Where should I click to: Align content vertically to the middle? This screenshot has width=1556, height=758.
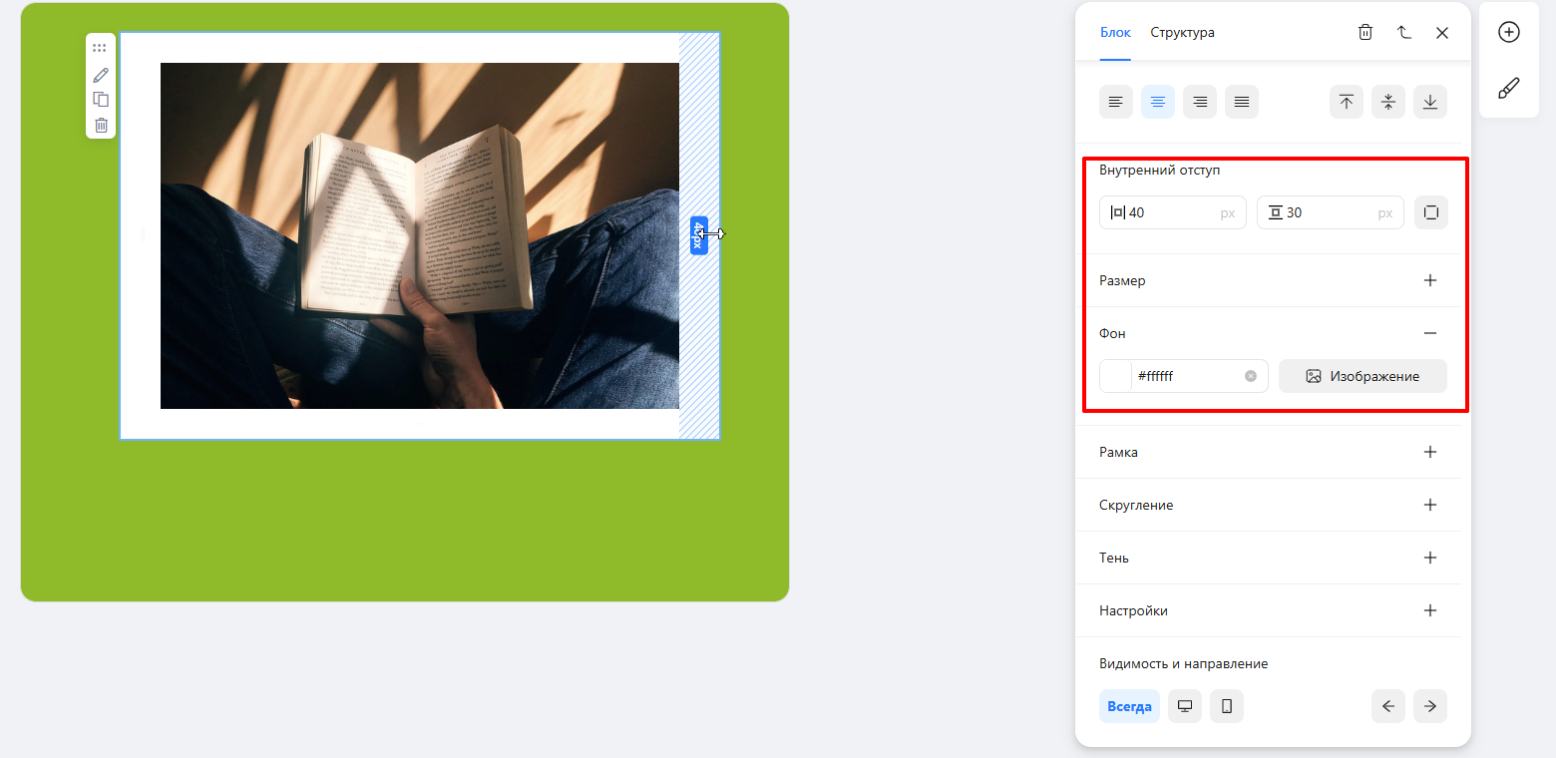tap(1388, 102)
